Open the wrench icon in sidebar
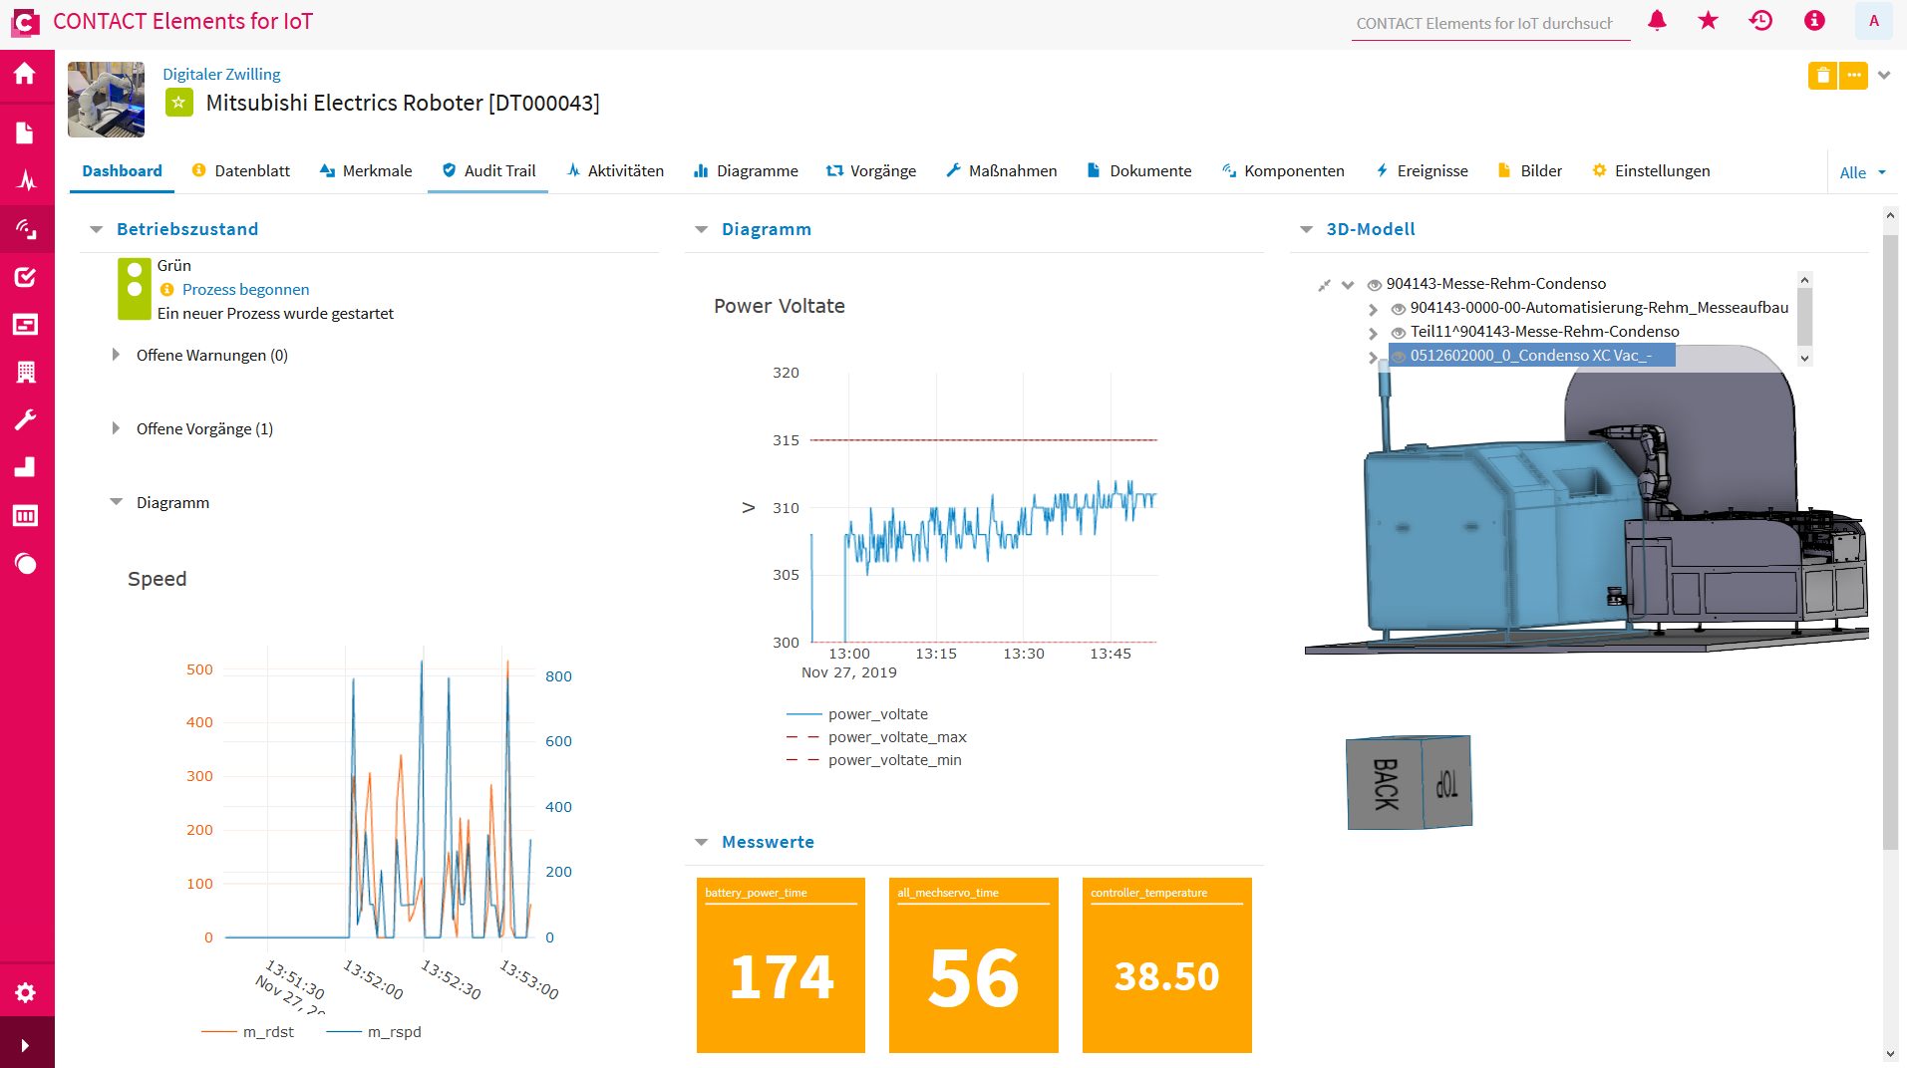This screenshot has width=1907, height=1068. click(x=26, y=419)
